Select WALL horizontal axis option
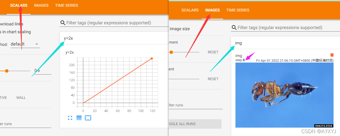The image size is (340, 136). pos(21,98)
